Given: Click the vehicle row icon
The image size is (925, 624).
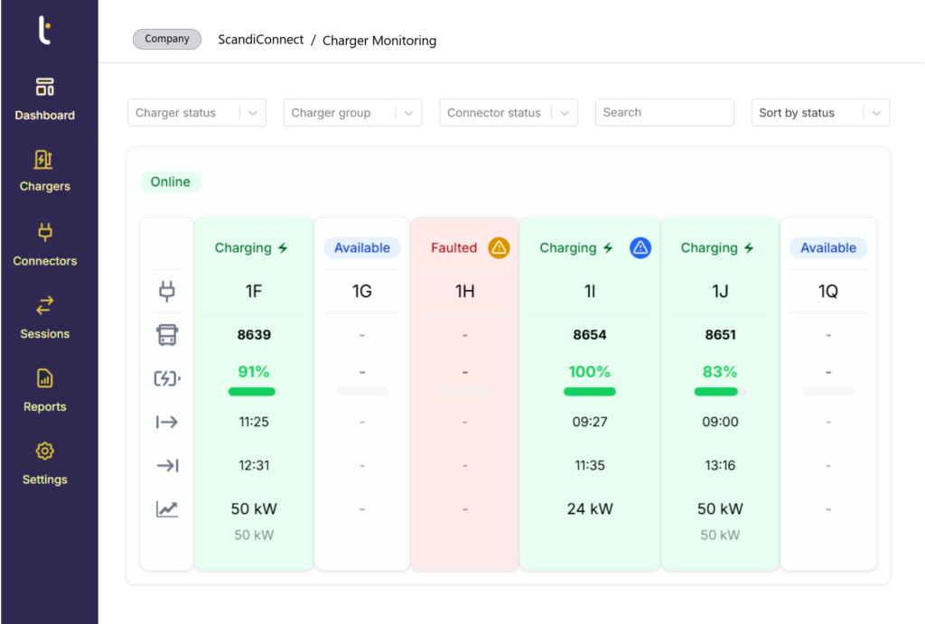Looking at the screenshot, I should (166, 334).
